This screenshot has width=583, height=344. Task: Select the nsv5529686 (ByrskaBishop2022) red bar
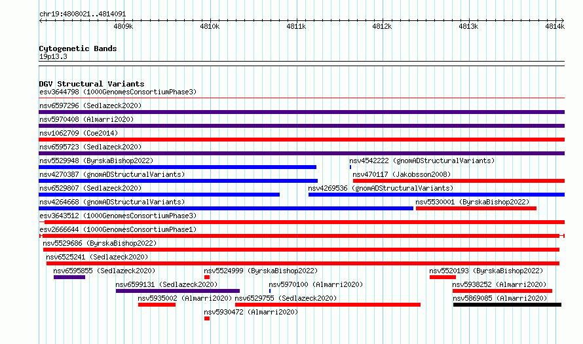point(301,250)
